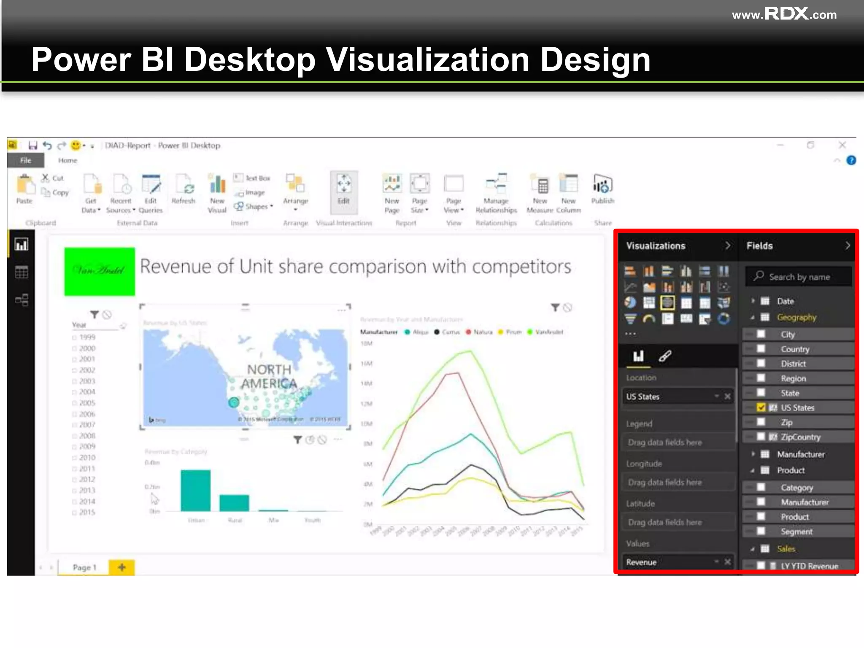Select the pie chart visualization icon
The height and width of the screenshot is (648, 864).
(x=630, y=302)
